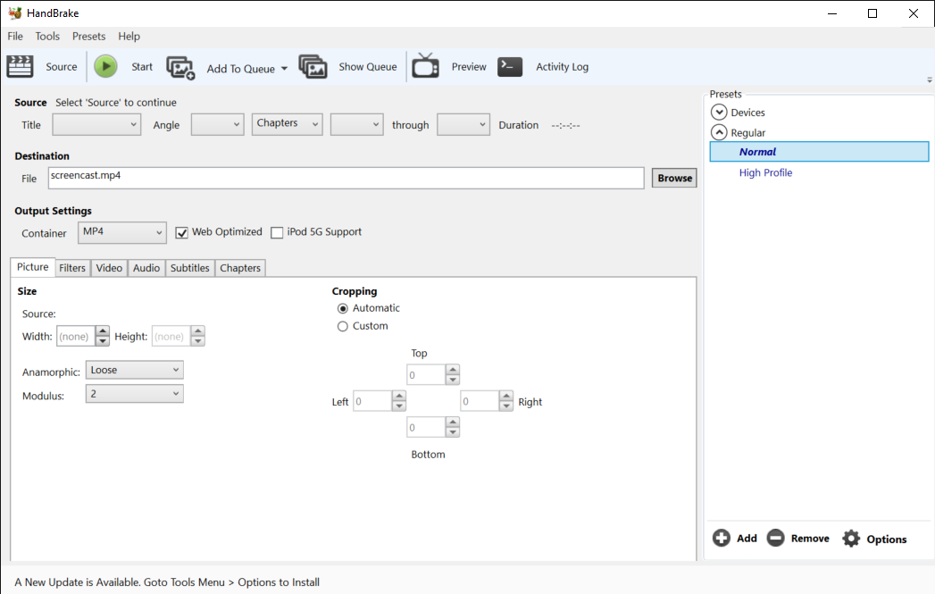The width and height of the screenshot is (935, 594).
Task: Toggle Web Optimized checkbox
Action: tap(182, 232)
